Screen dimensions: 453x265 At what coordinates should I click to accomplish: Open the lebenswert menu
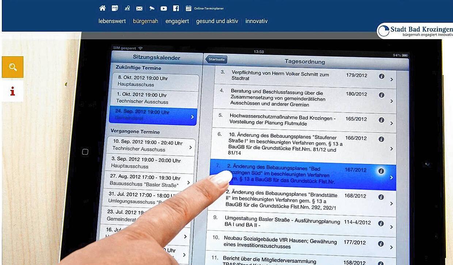tap(112, 21)
